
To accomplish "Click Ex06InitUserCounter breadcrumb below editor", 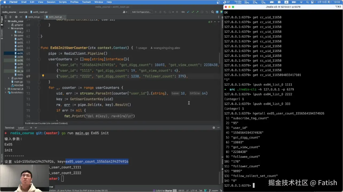I will 46,123.
